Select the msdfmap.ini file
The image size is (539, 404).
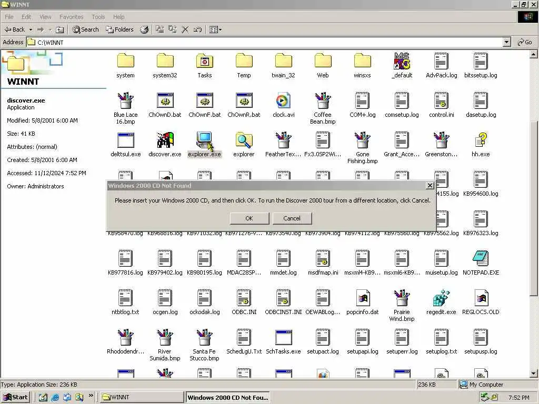pyautogui.click(x=323, y=263)
